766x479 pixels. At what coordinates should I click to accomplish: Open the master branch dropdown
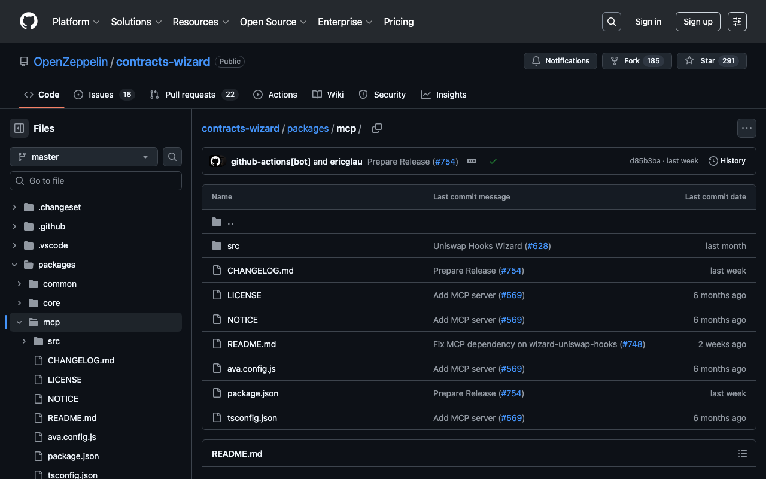(x=84, y=157)
